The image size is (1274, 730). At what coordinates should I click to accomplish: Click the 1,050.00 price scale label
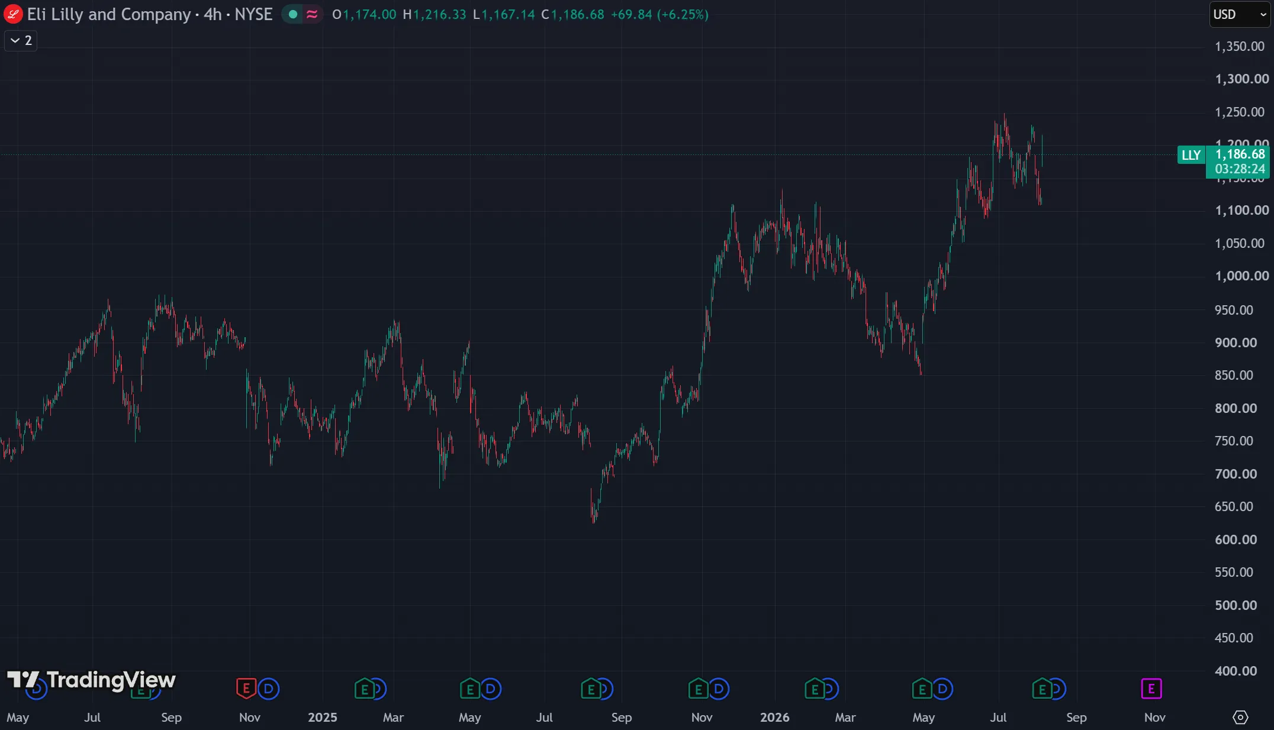[x=1240, y=243]
